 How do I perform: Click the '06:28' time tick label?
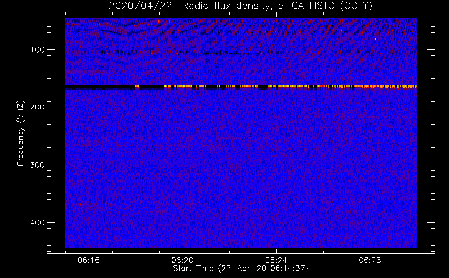[x=370, y=260]
